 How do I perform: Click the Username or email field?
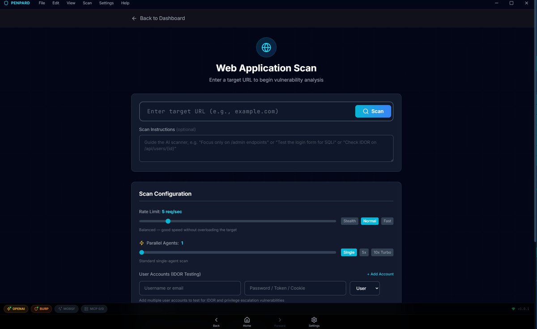[x=190, y=288]
